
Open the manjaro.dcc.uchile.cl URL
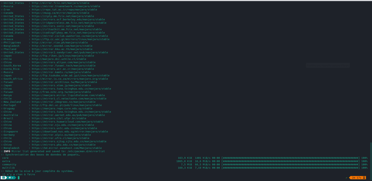tap(59, 59)
